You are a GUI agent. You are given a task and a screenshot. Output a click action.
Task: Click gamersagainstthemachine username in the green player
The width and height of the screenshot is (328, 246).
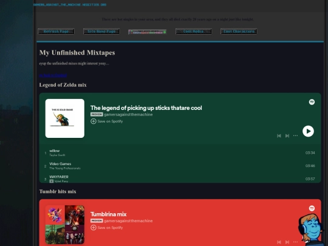[x=128, y=114]
